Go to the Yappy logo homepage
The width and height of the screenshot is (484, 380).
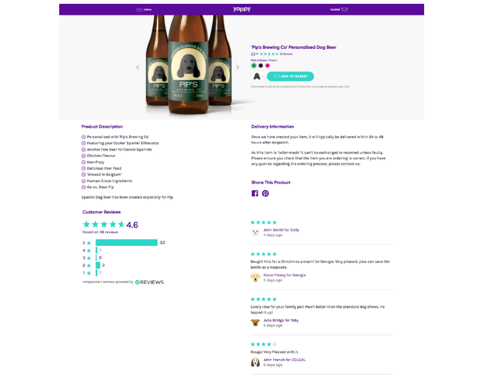241,10
